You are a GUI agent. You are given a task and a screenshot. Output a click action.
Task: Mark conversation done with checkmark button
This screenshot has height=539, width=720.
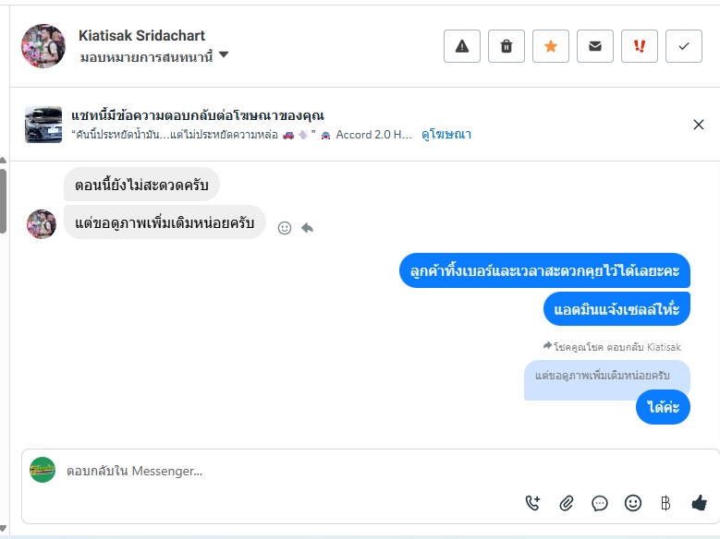coord(684,46)
